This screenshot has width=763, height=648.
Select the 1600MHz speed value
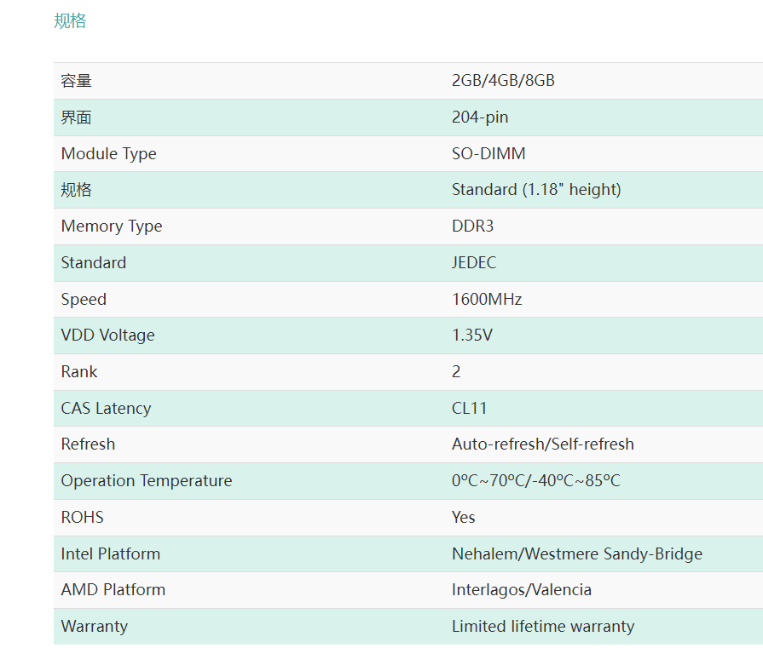[487, 299]
